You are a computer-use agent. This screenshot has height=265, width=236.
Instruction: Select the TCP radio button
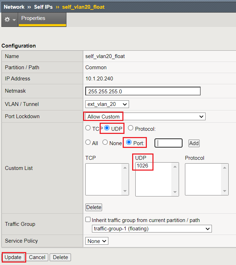coord(88,128)
